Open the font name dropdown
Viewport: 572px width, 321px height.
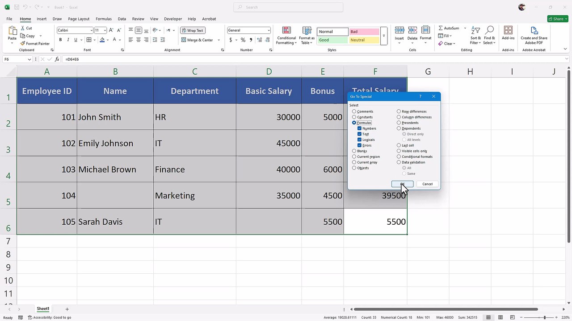91,30
